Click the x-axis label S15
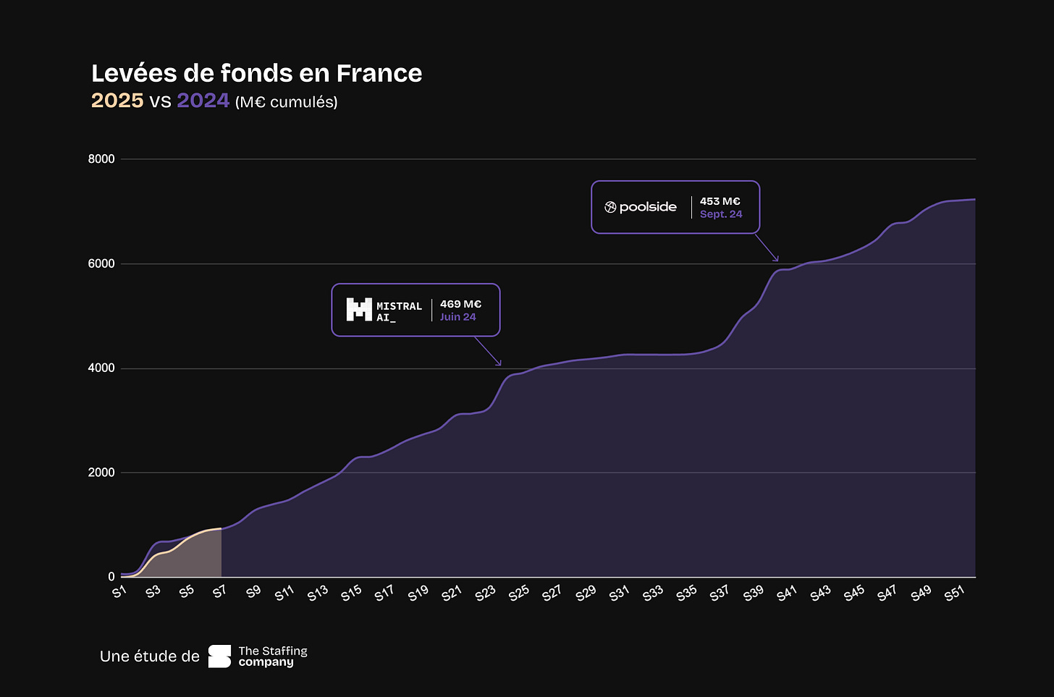Image resolution: width=1054 pixels, height=697 pixels. point(351,593)
